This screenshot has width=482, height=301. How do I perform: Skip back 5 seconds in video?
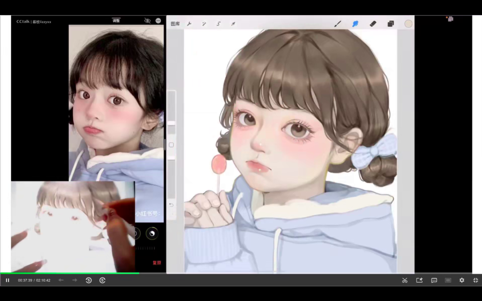click(88, 280)
